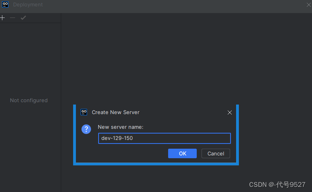Close the Deployment window
Screen dimensions: 312x192
pyautogui.click(x=308, y=5)
